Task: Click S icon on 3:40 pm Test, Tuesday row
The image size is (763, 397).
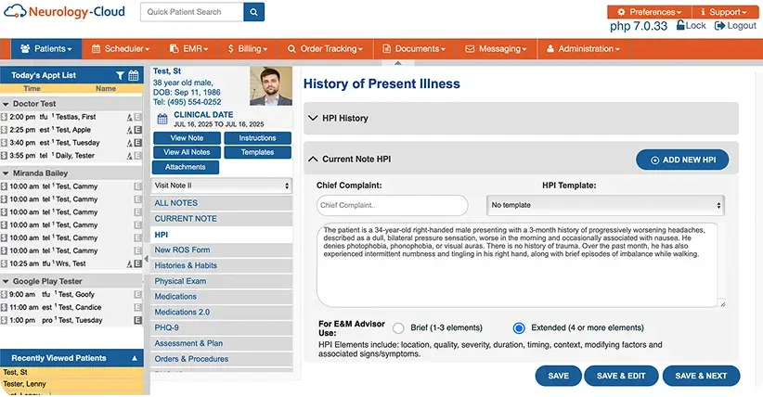Action: coord(5,143)
